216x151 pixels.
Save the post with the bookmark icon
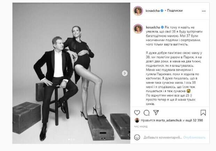203,113
